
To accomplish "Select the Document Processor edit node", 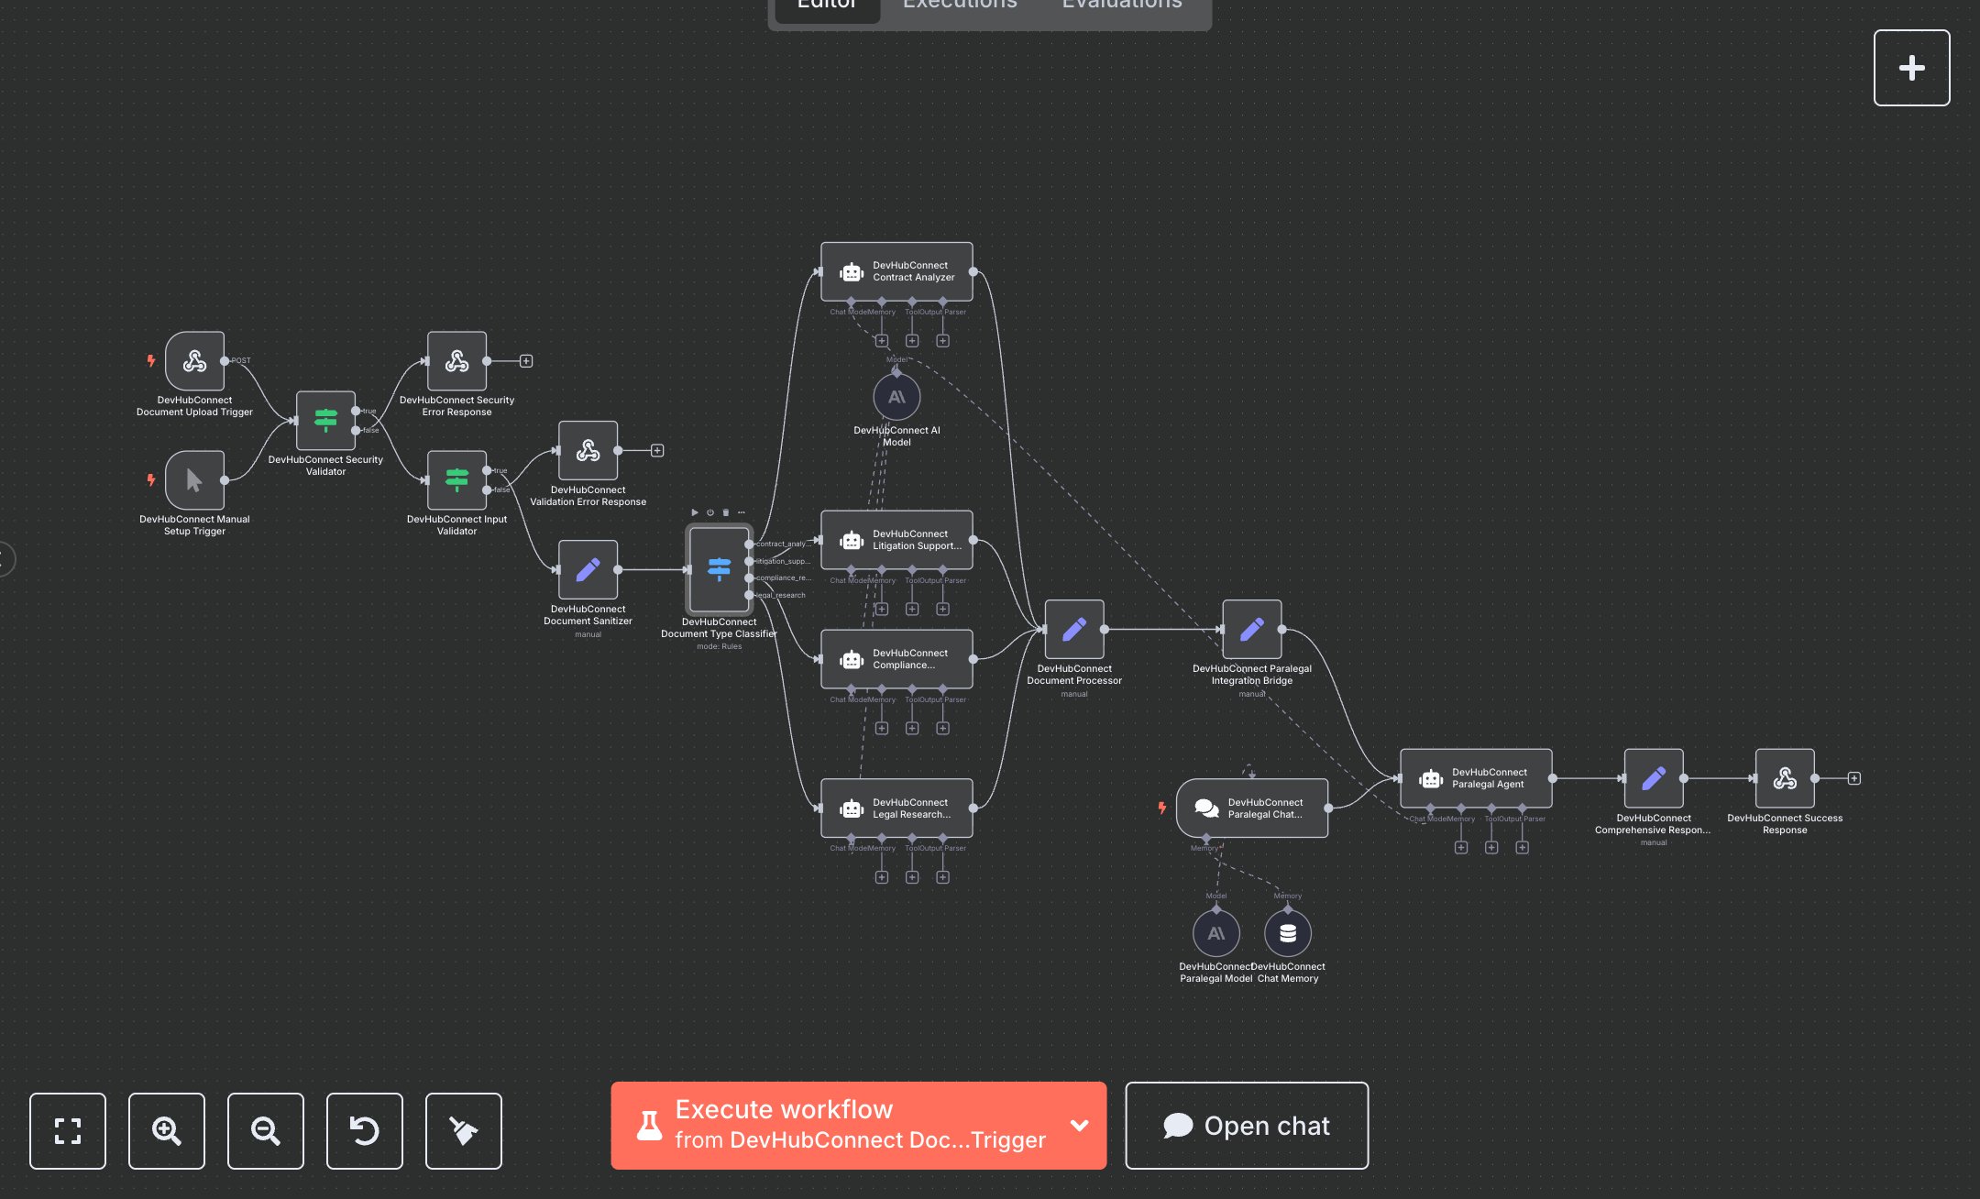I will point(1074,630).
